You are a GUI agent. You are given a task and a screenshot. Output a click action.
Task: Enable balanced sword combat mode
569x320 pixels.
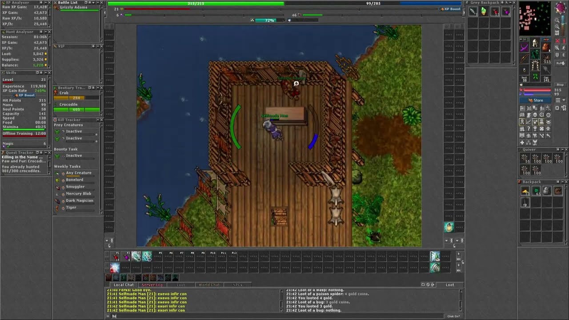tap(557, 48)
